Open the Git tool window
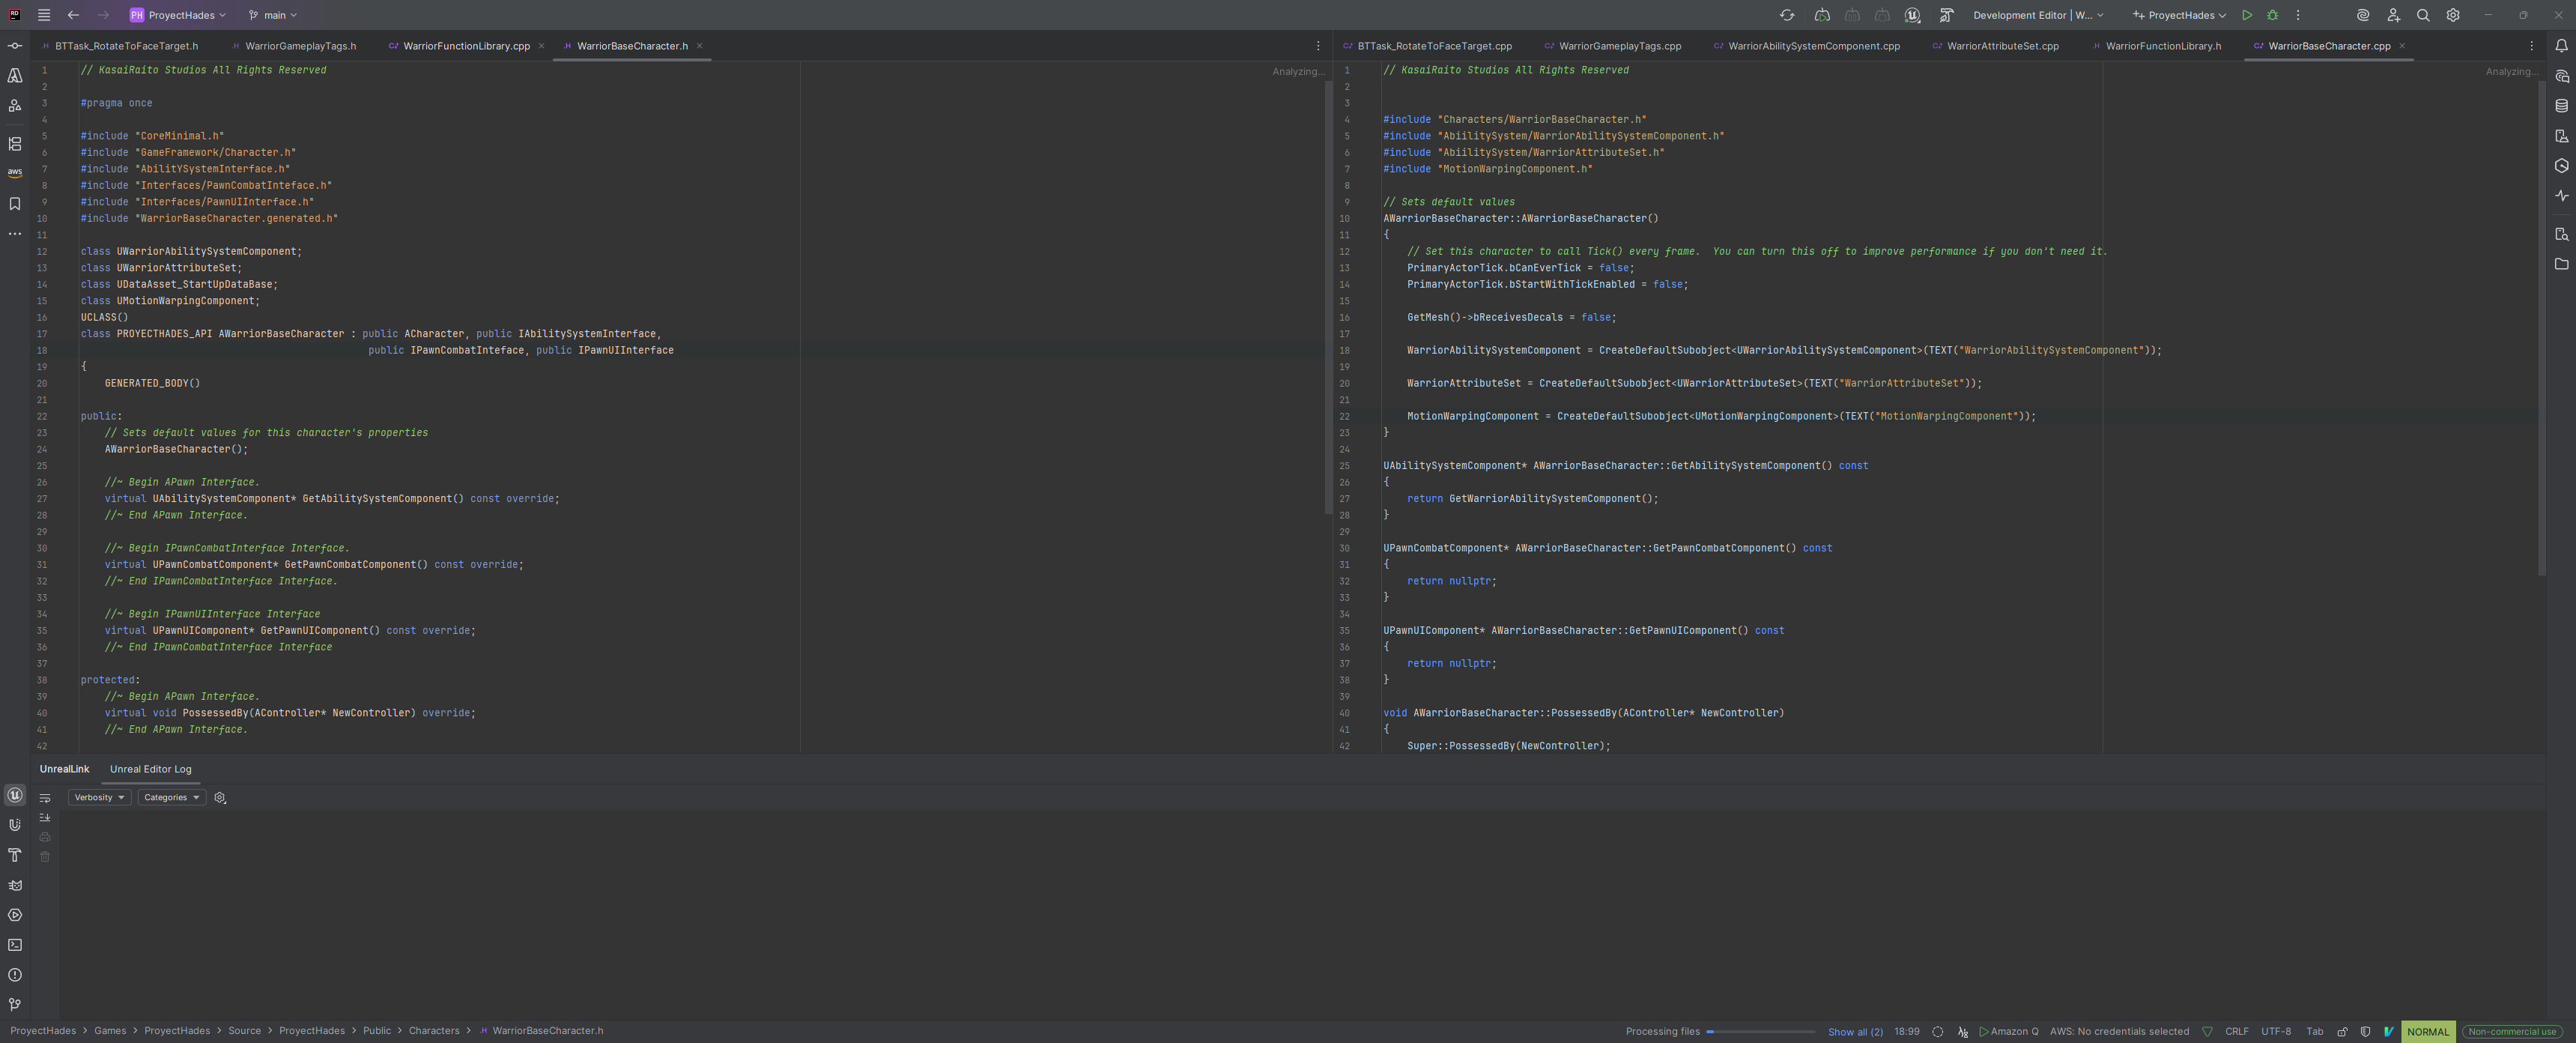Screen dimensions: 2576x1043 [x=15, y=1004]
